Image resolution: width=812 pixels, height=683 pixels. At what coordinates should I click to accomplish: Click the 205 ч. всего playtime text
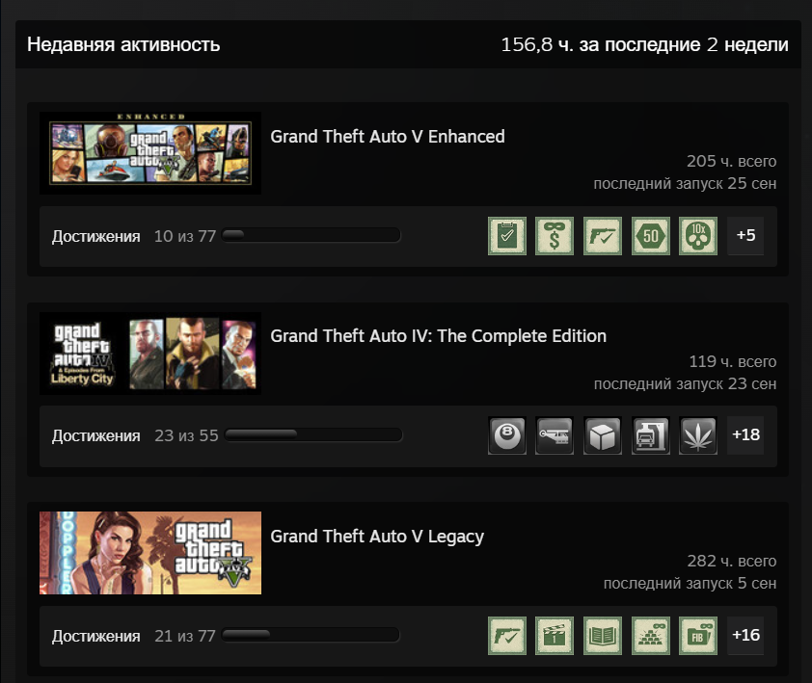(x=731, y=162)
